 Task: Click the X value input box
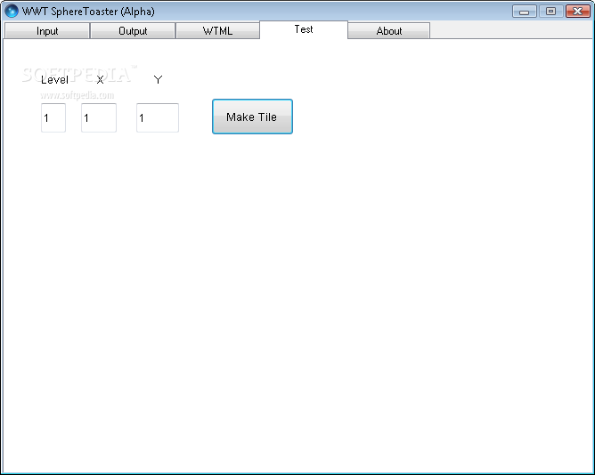pyautogui.click(x=99, y=118)
